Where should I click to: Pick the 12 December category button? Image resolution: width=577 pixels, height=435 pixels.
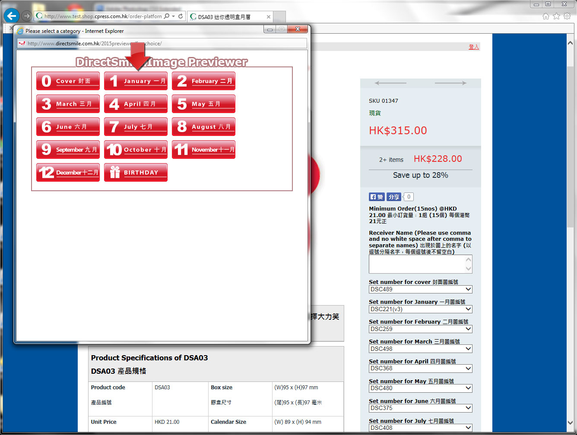(68, 172)
